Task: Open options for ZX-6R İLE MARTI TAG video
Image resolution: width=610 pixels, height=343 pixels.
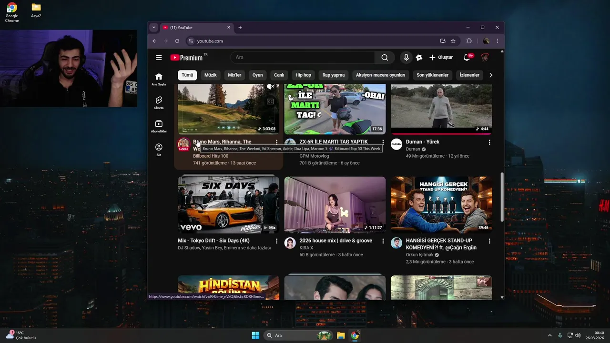Action: [383, 142]
